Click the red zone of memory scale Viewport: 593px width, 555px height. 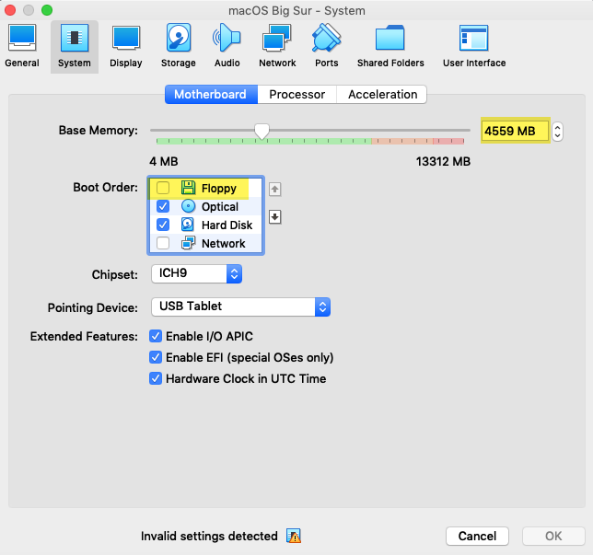(x=448, y=142)
